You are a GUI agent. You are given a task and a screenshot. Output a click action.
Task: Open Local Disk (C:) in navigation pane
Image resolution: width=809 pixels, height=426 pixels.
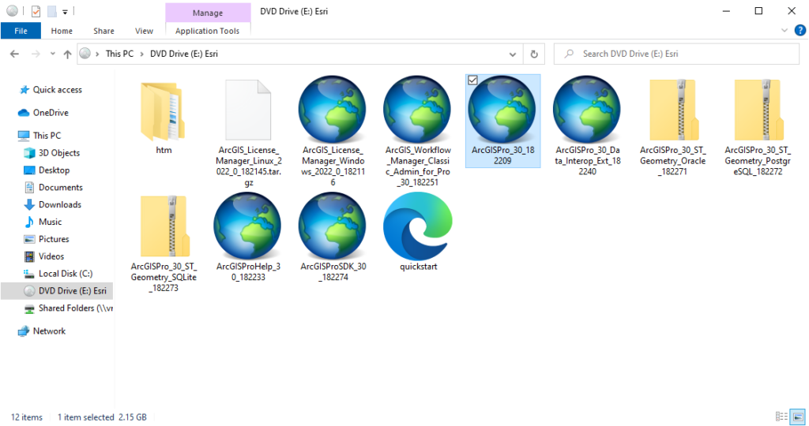pos(66,274)
